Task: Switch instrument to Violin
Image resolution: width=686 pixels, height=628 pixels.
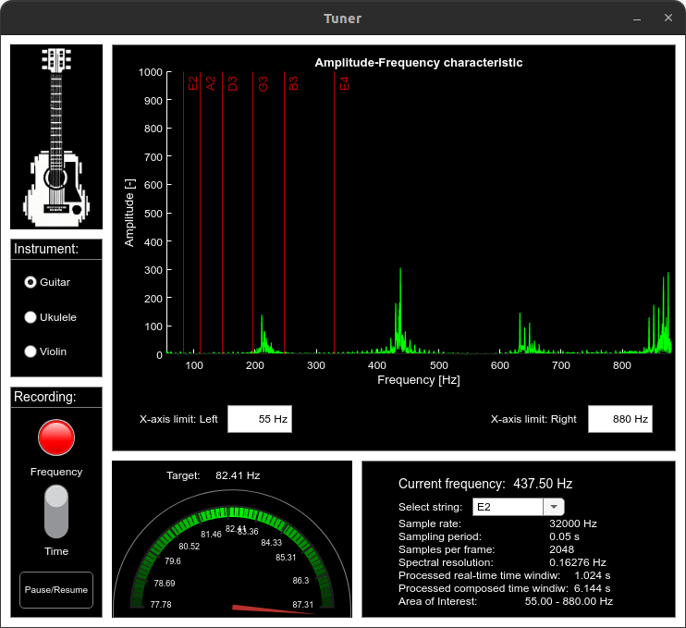Action: point(31,351)
